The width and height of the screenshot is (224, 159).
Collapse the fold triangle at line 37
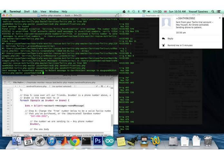(x=11, y=100)
